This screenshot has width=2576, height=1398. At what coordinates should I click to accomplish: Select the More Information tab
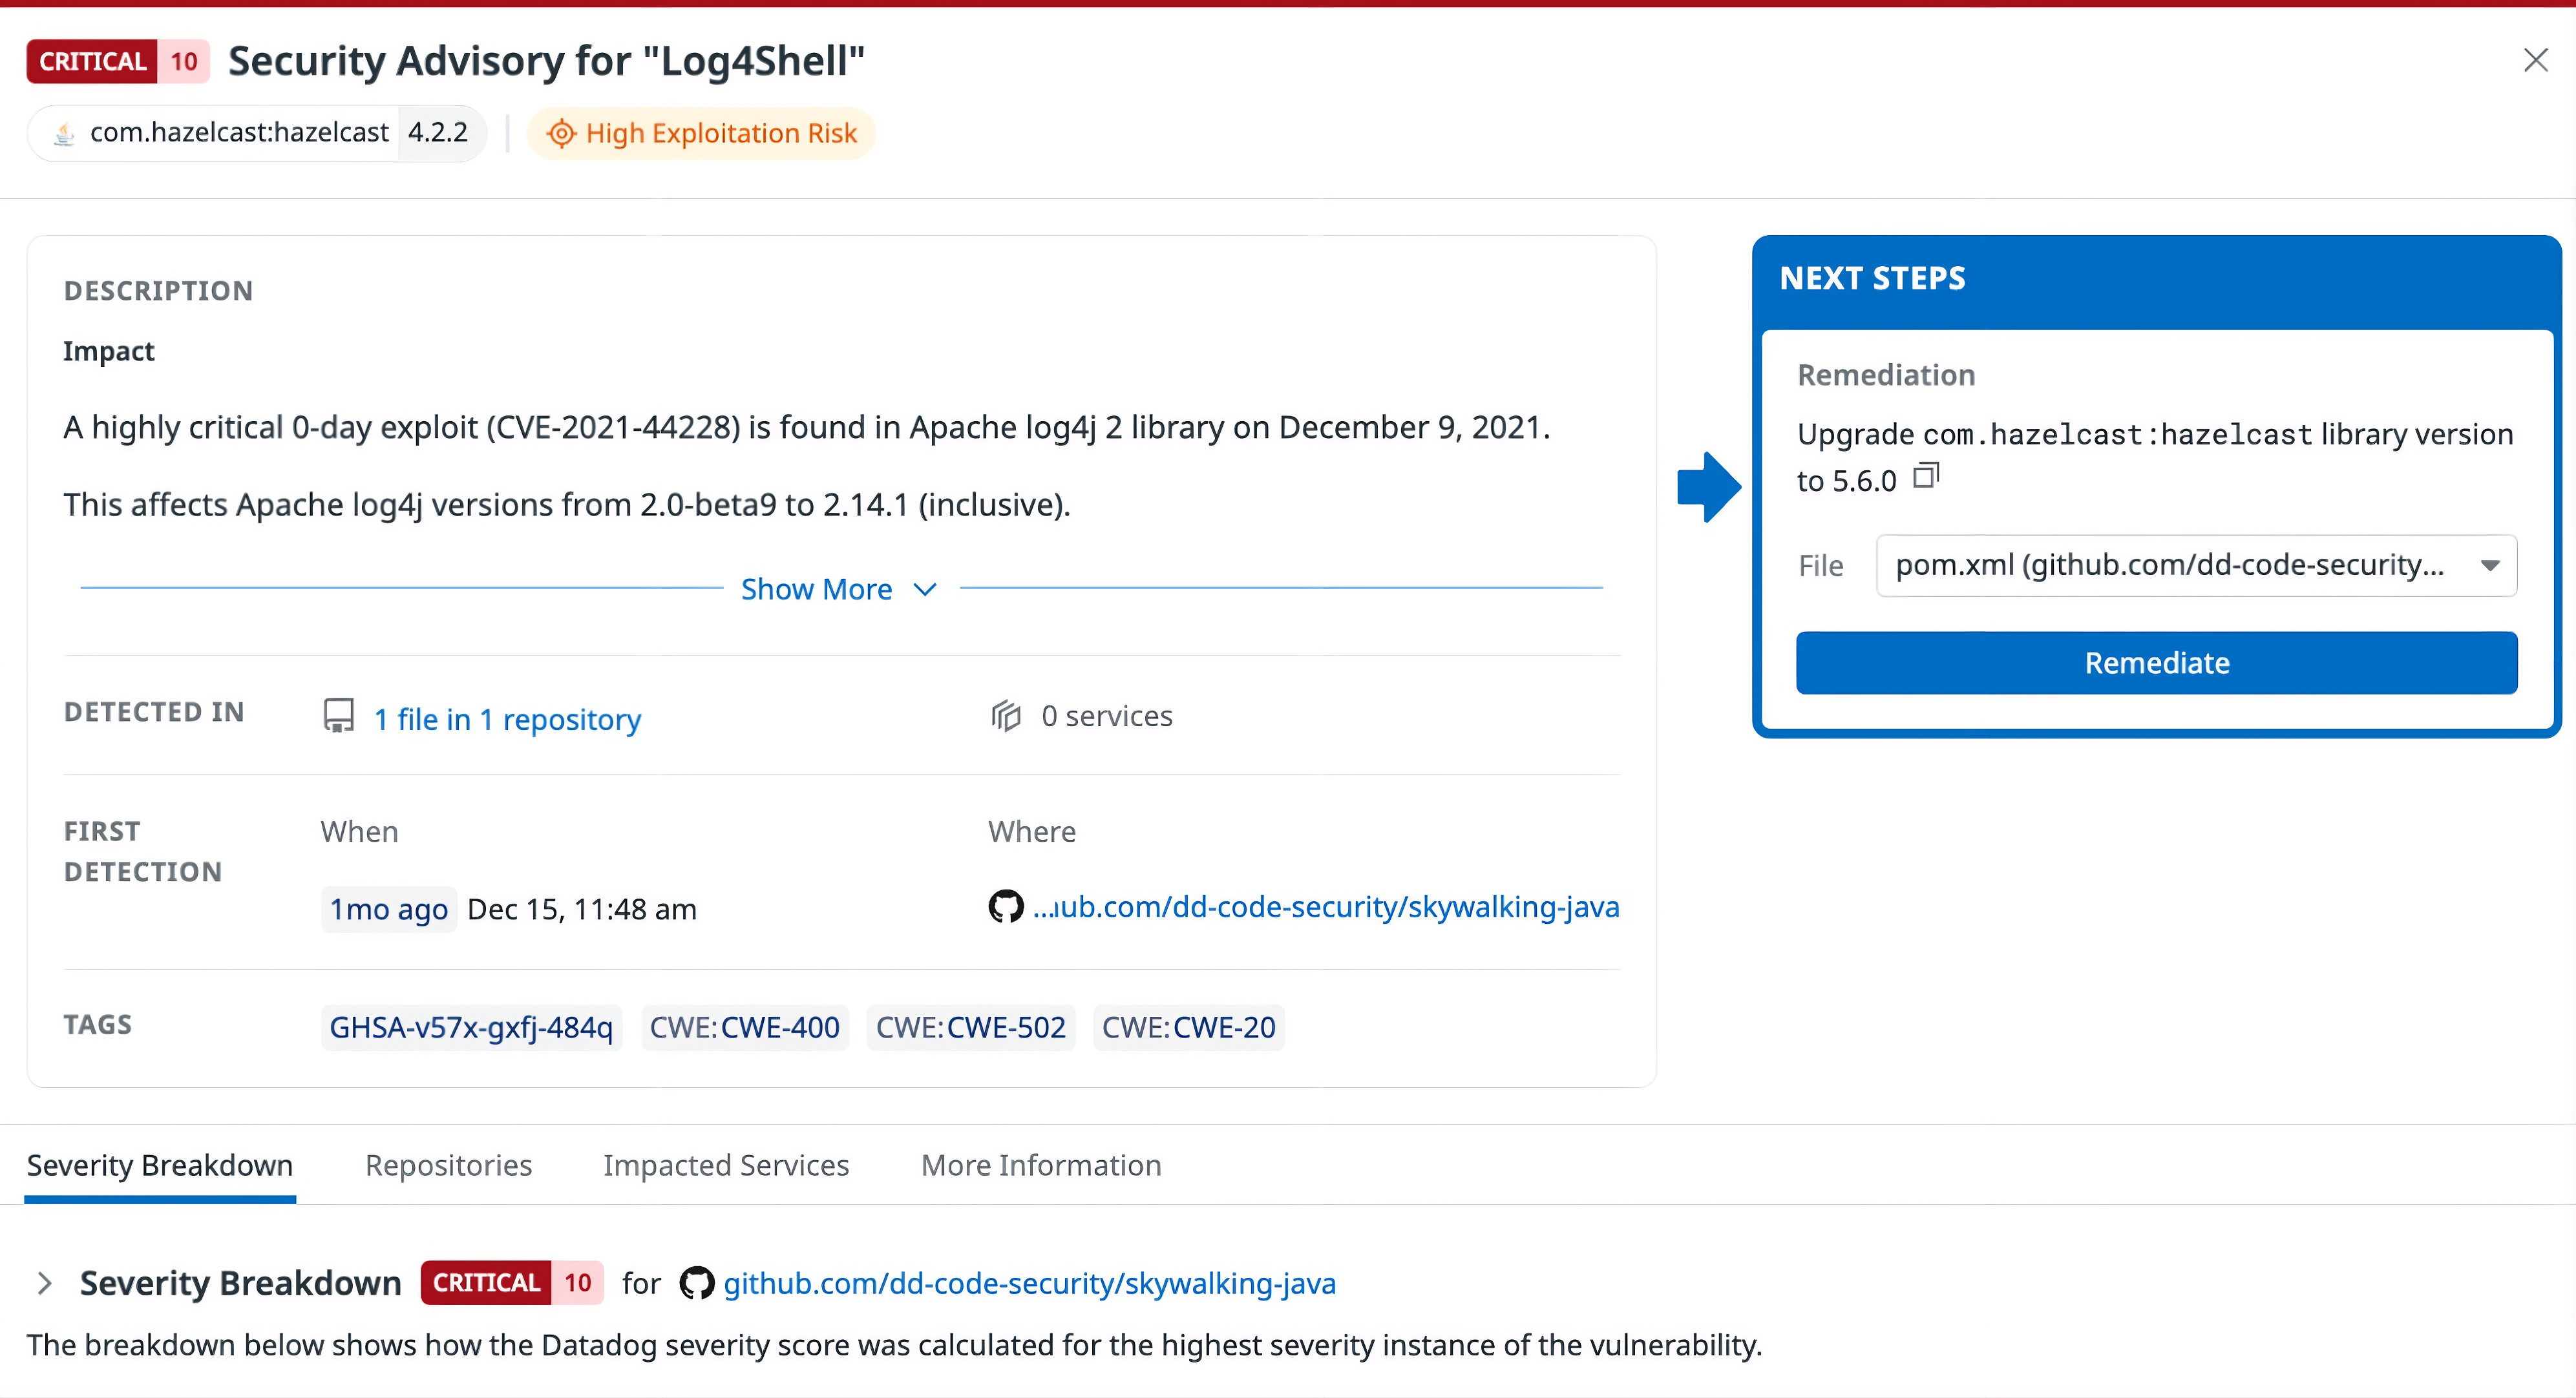pyautogui.click(x=1040, y=1165)
